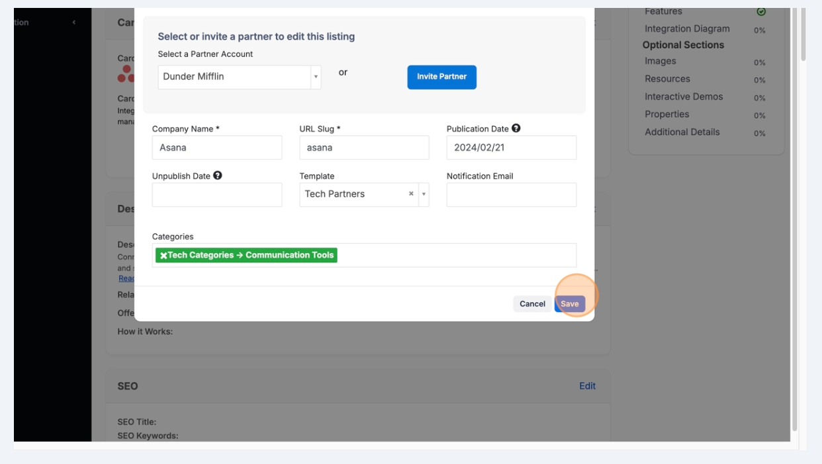Click the Invite Partner button
Screen dimensions: 822x464
pyautogui.click(x=441, y=77)
